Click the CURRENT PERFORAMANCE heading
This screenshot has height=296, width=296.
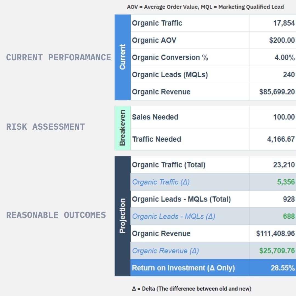coord(59,57)
